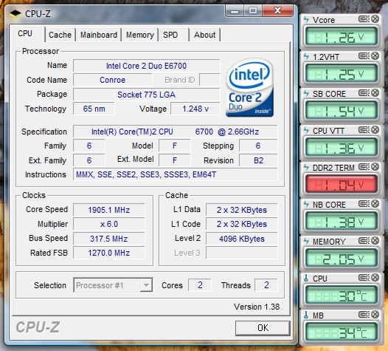Close the SB CORE gadget with its X icon

[x=375, y=92]
